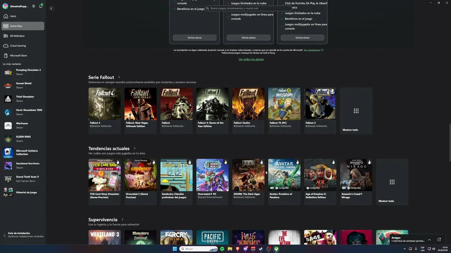The width and height of the screenshot is (451, 253).
Task: Open Warframe in the recent list
Action: tap(23, 125)
